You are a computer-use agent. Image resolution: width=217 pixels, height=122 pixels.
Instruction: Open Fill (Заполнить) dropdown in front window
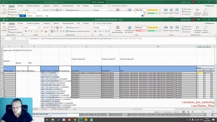pyautogui.click(x=187, y=29)
